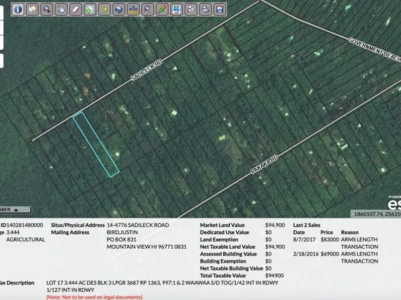Select the pan hand tool
Screen dimensions: 401x300
[x=61, y=9]
